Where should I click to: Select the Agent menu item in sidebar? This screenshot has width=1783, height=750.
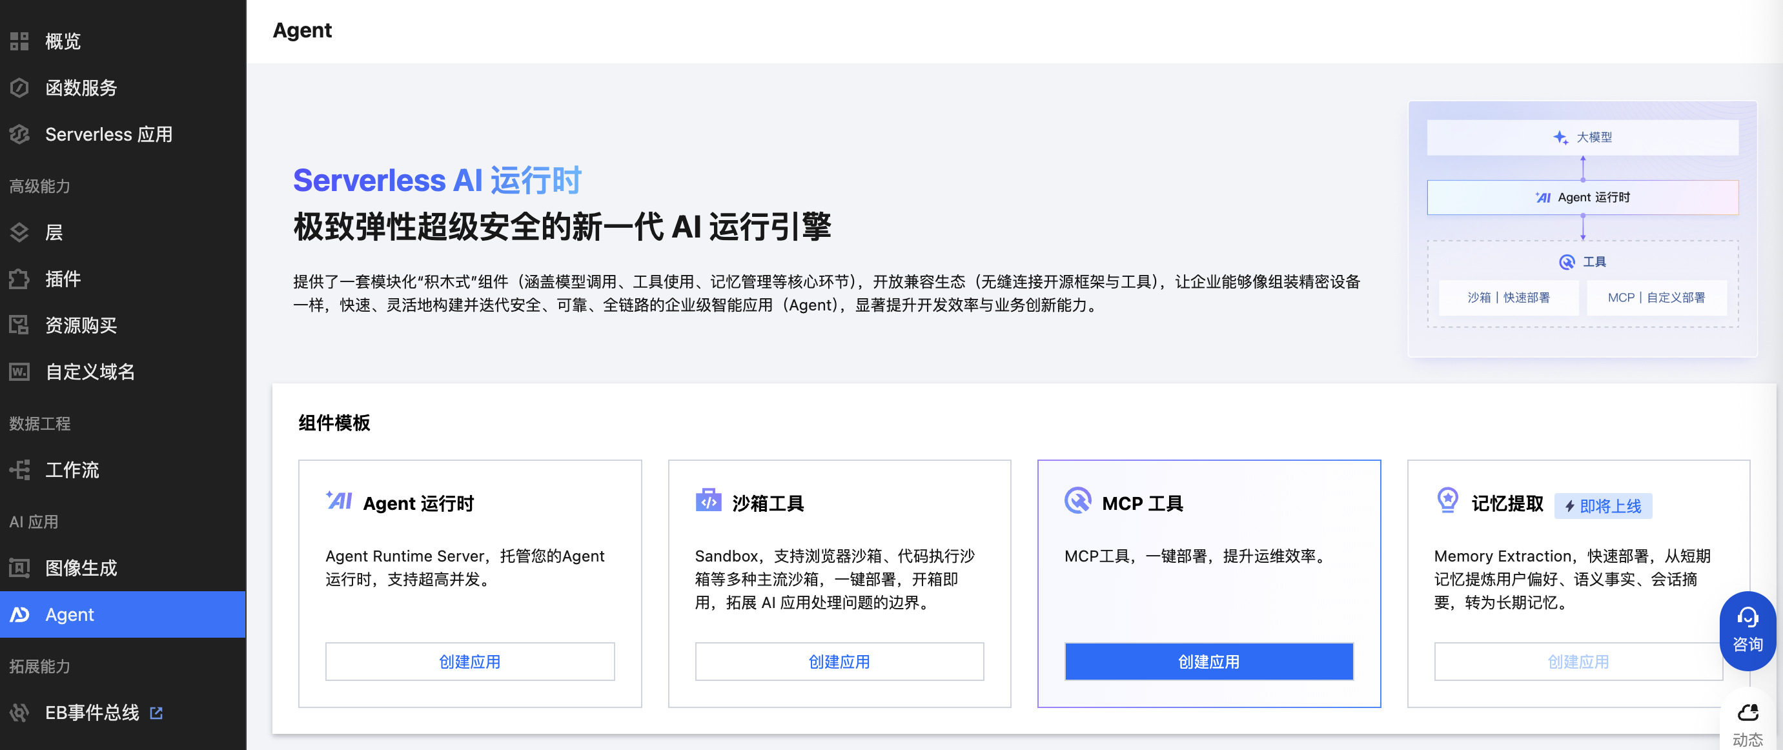coord(69,614)
